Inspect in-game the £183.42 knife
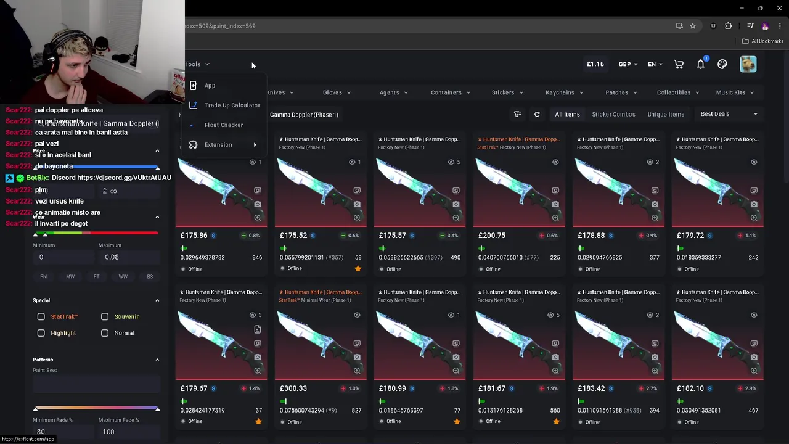789x444 pixels. tap(655, 343)
